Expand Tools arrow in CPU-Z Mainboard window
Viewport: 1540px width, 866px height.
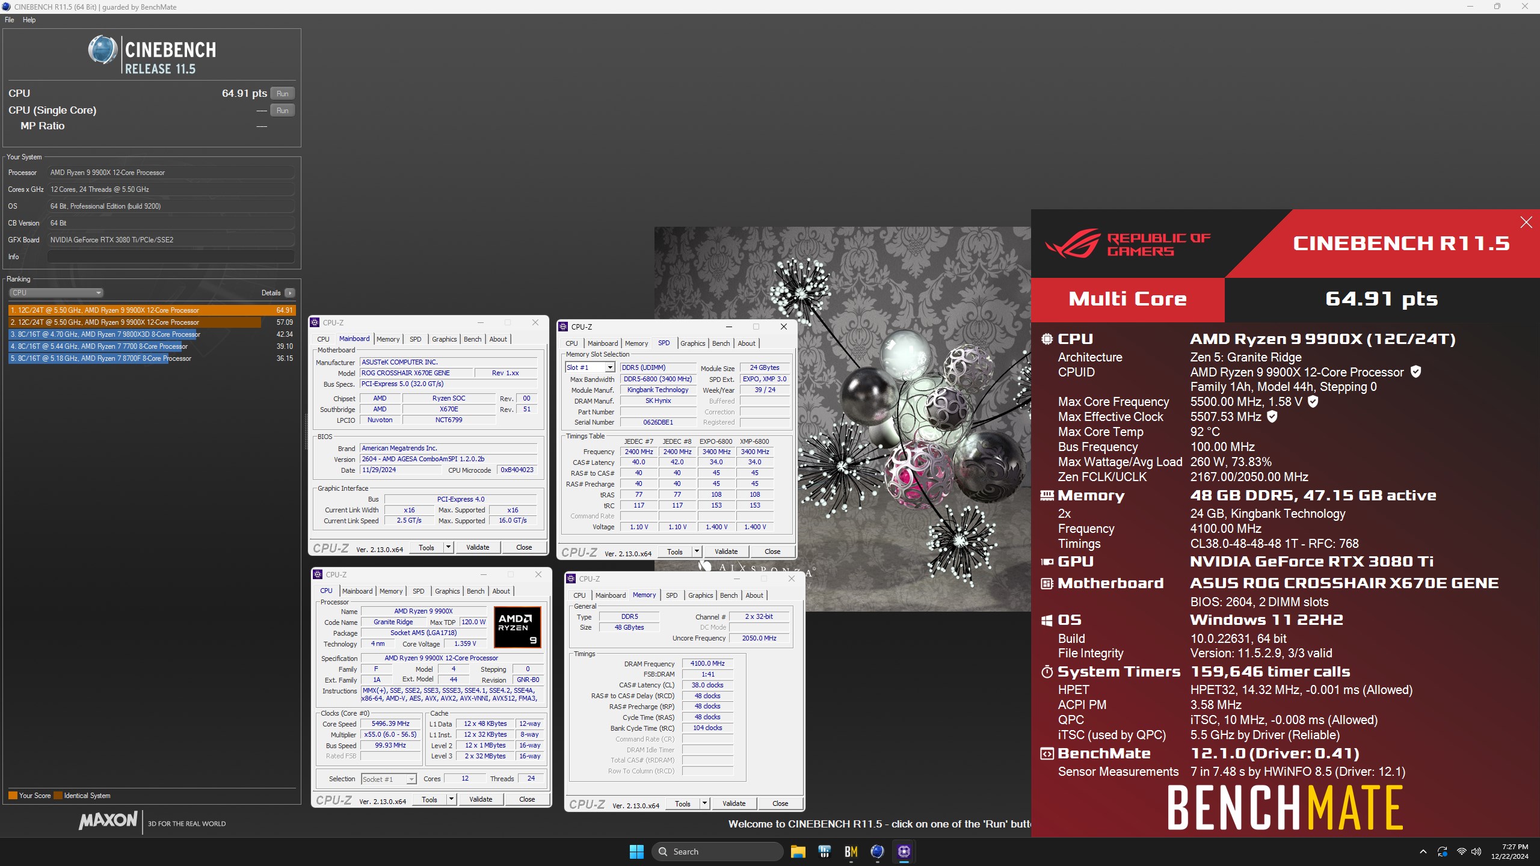[448, 547]
